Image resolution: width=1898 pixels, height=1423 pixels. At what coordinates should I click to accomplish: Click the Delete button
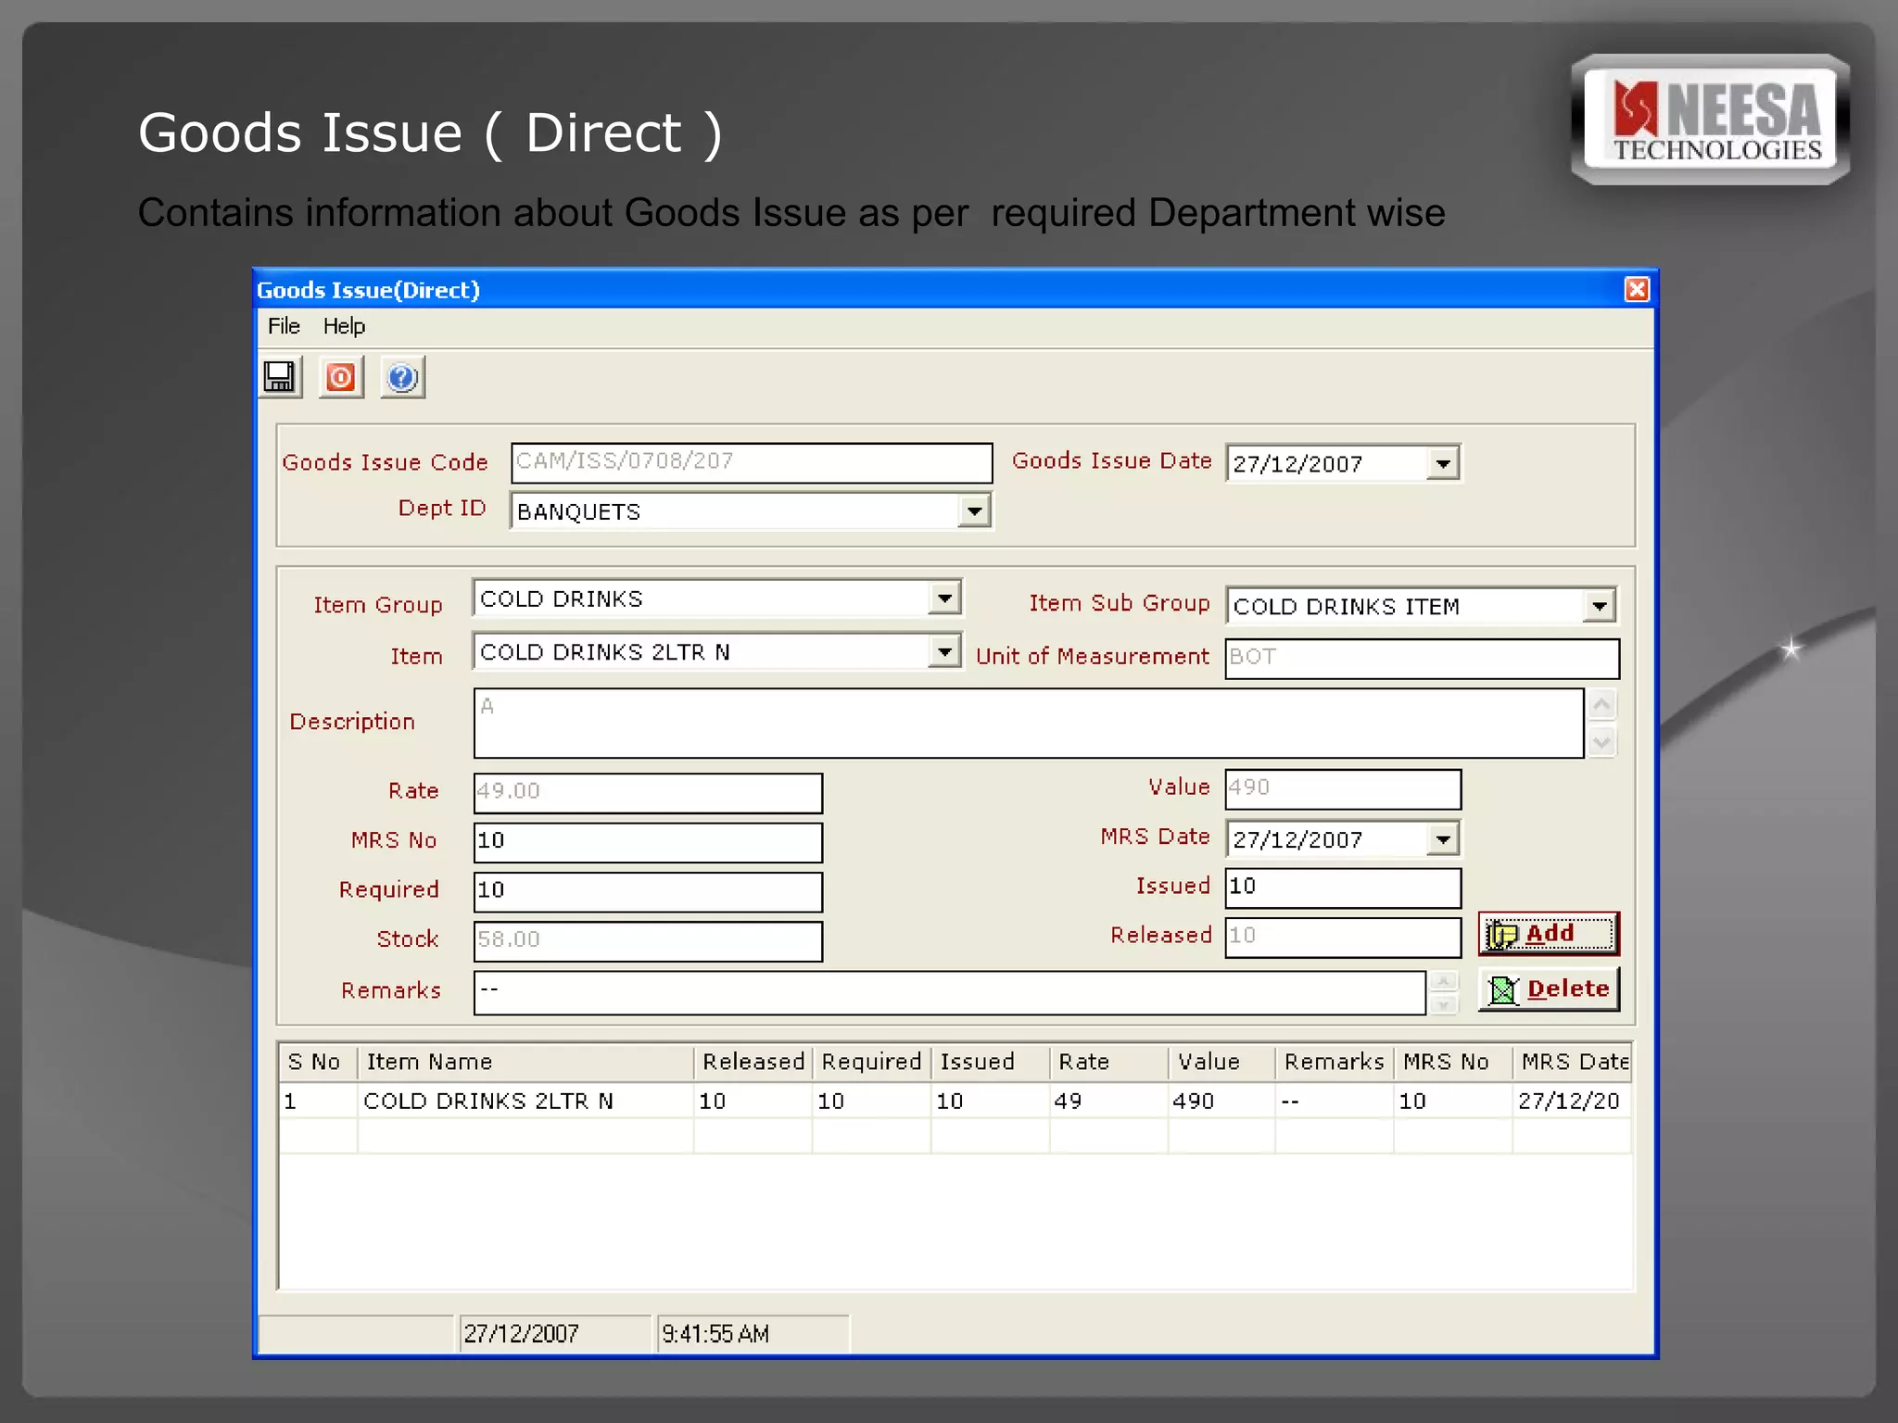(1549, 989)
